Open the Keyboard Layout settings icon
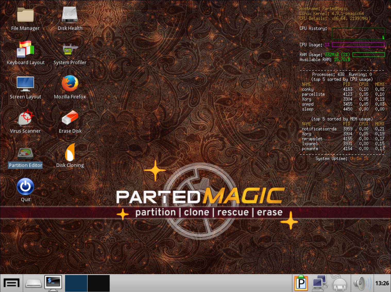 point(25,49)
